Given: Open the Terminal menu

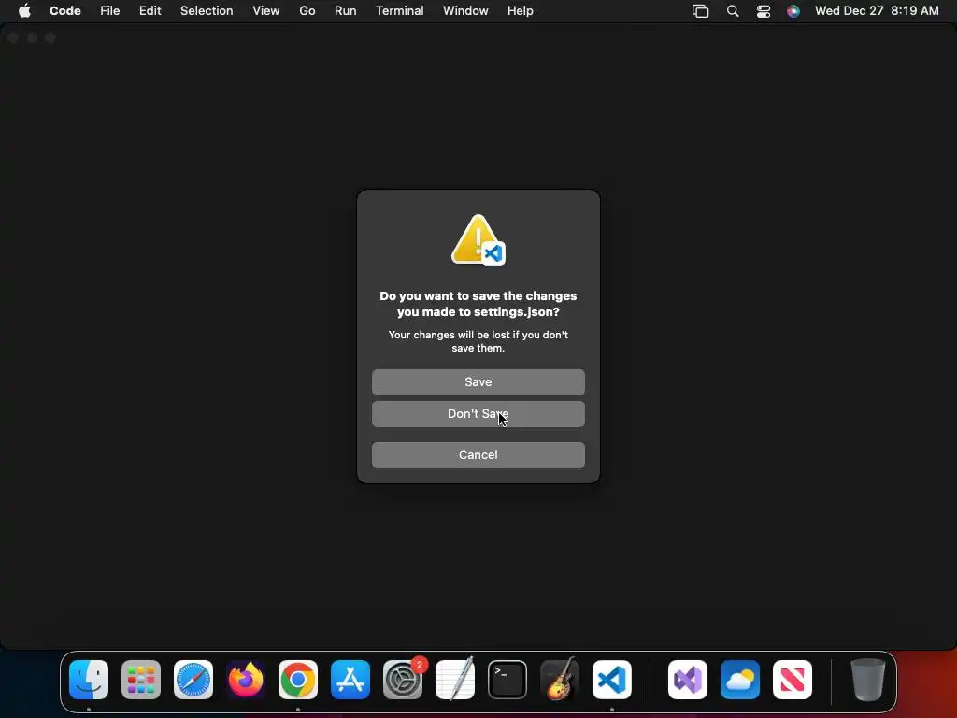Looking at the screenshot, I should 400,11.
